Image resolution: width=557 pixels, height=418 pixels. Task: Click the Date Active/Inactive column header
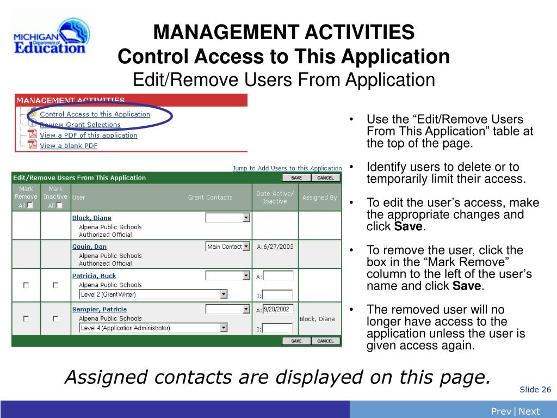tap(275, 197)
